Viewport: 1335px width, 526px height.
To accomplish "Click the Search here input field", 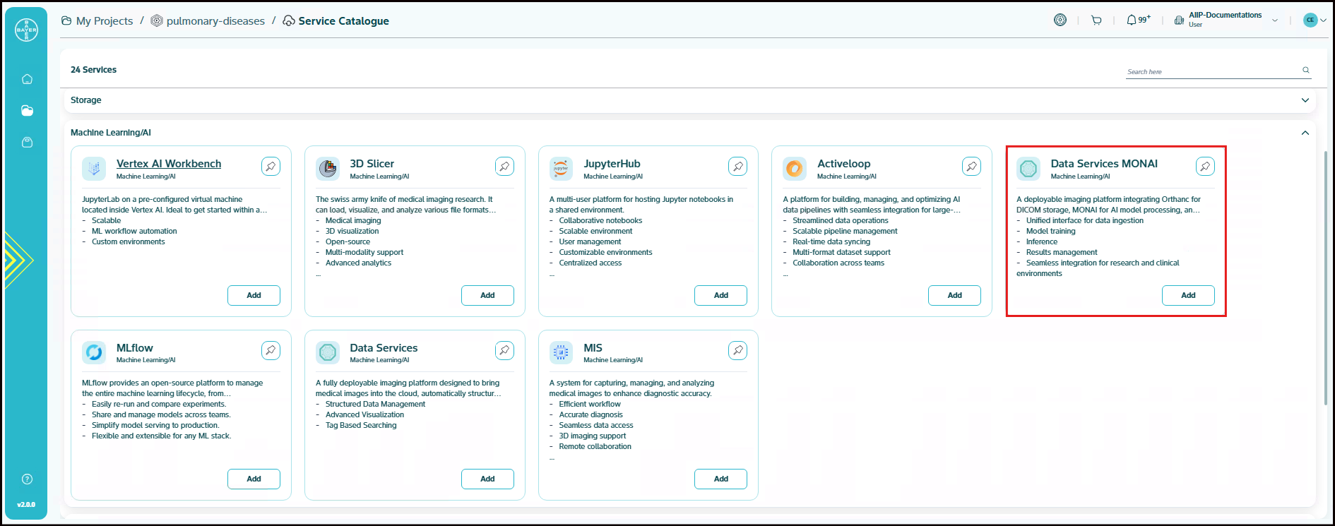I will [x=1211, y=71].
